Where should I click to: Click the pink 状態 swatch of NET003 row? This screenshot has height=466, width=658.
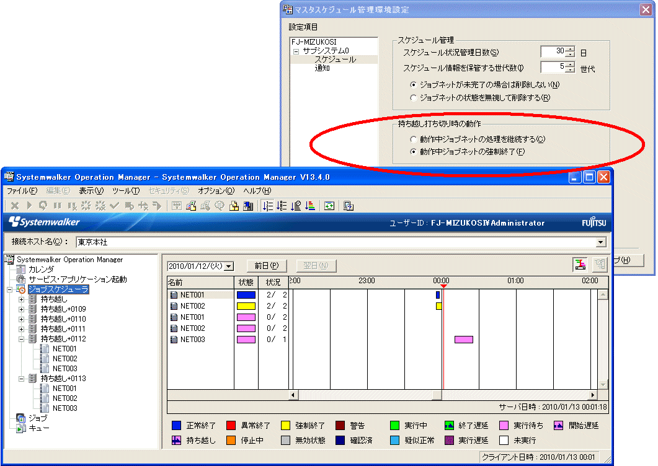pos(246,340)
